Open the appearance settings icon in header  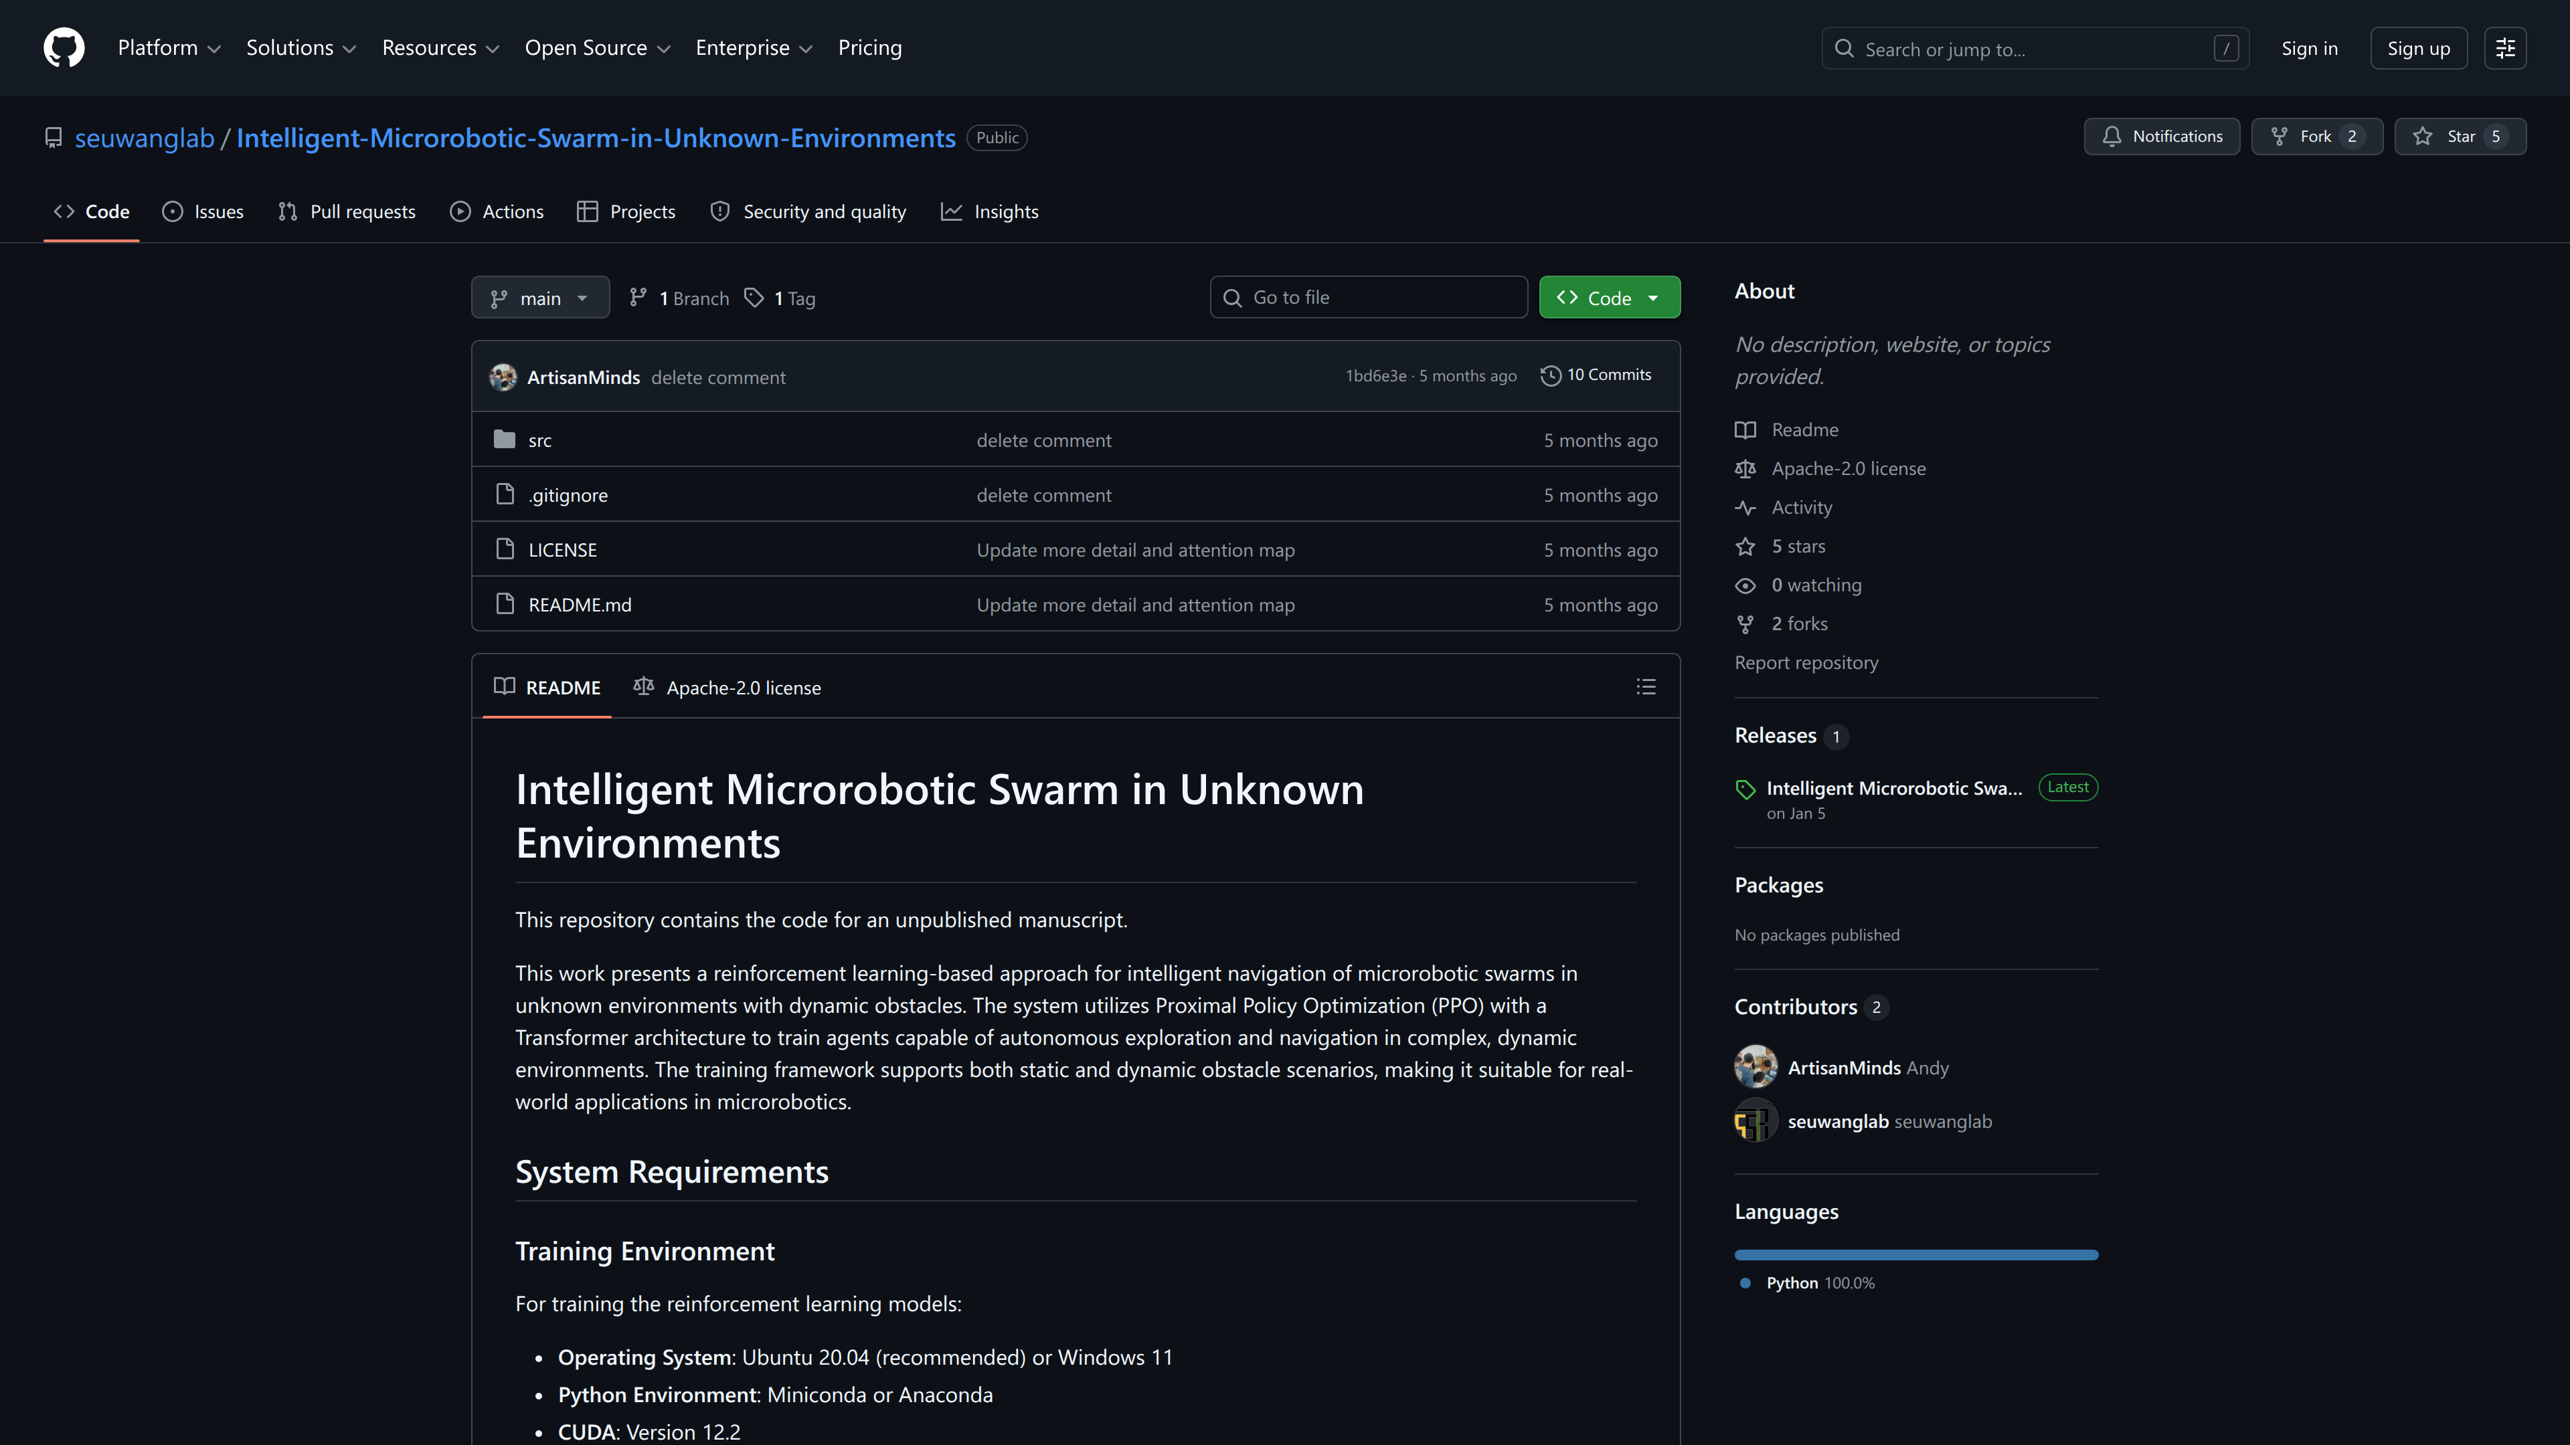(x=2504, y=48)
